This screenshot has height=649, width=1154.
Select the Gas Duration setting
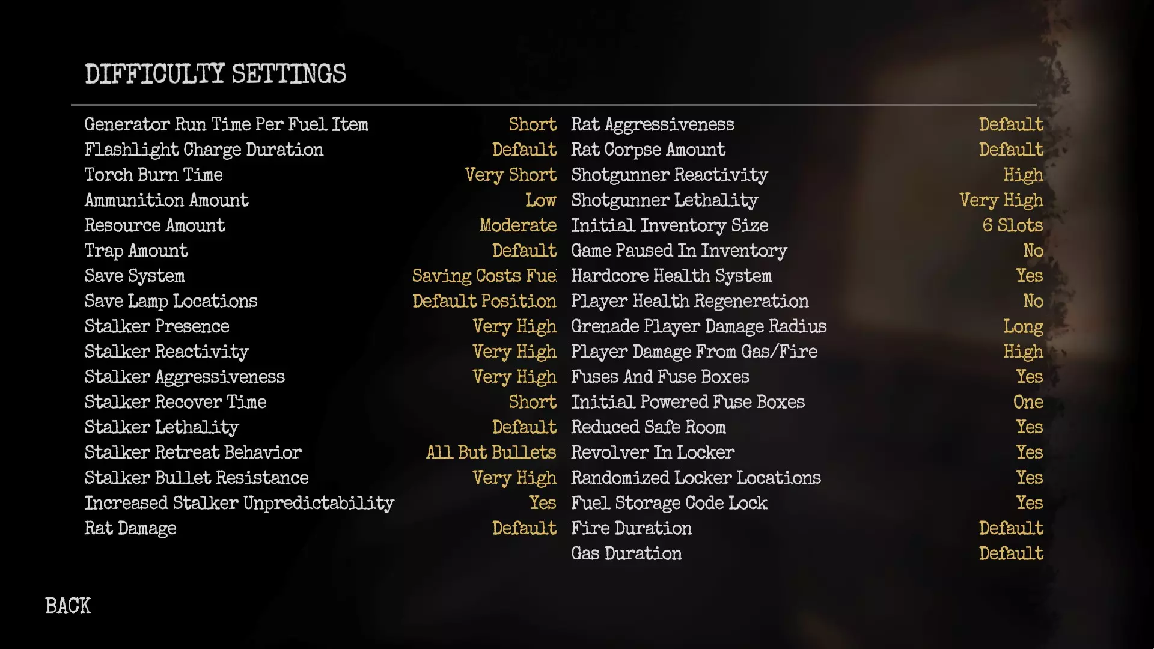[626, 553]
